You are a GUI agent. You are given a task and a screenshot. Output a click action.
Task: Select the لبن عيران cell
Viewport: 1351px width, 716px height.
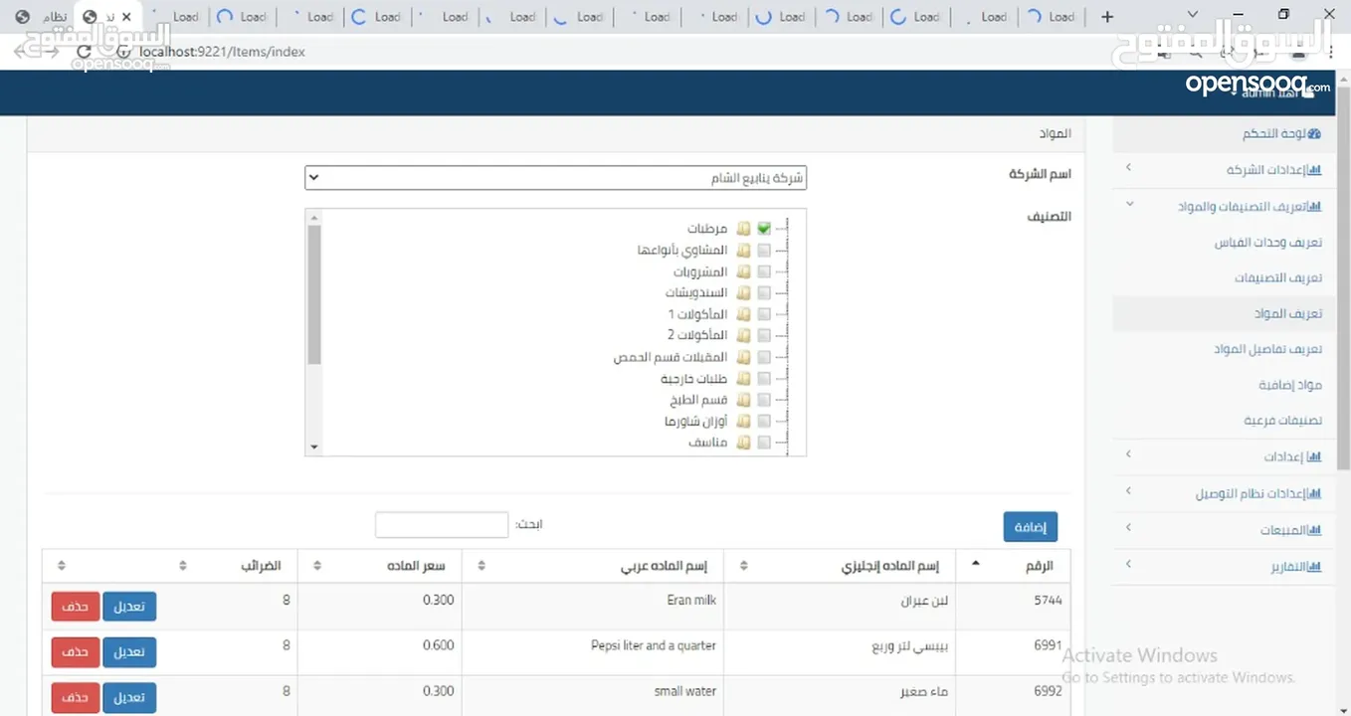pyautogui.click(x=840, y=606)
